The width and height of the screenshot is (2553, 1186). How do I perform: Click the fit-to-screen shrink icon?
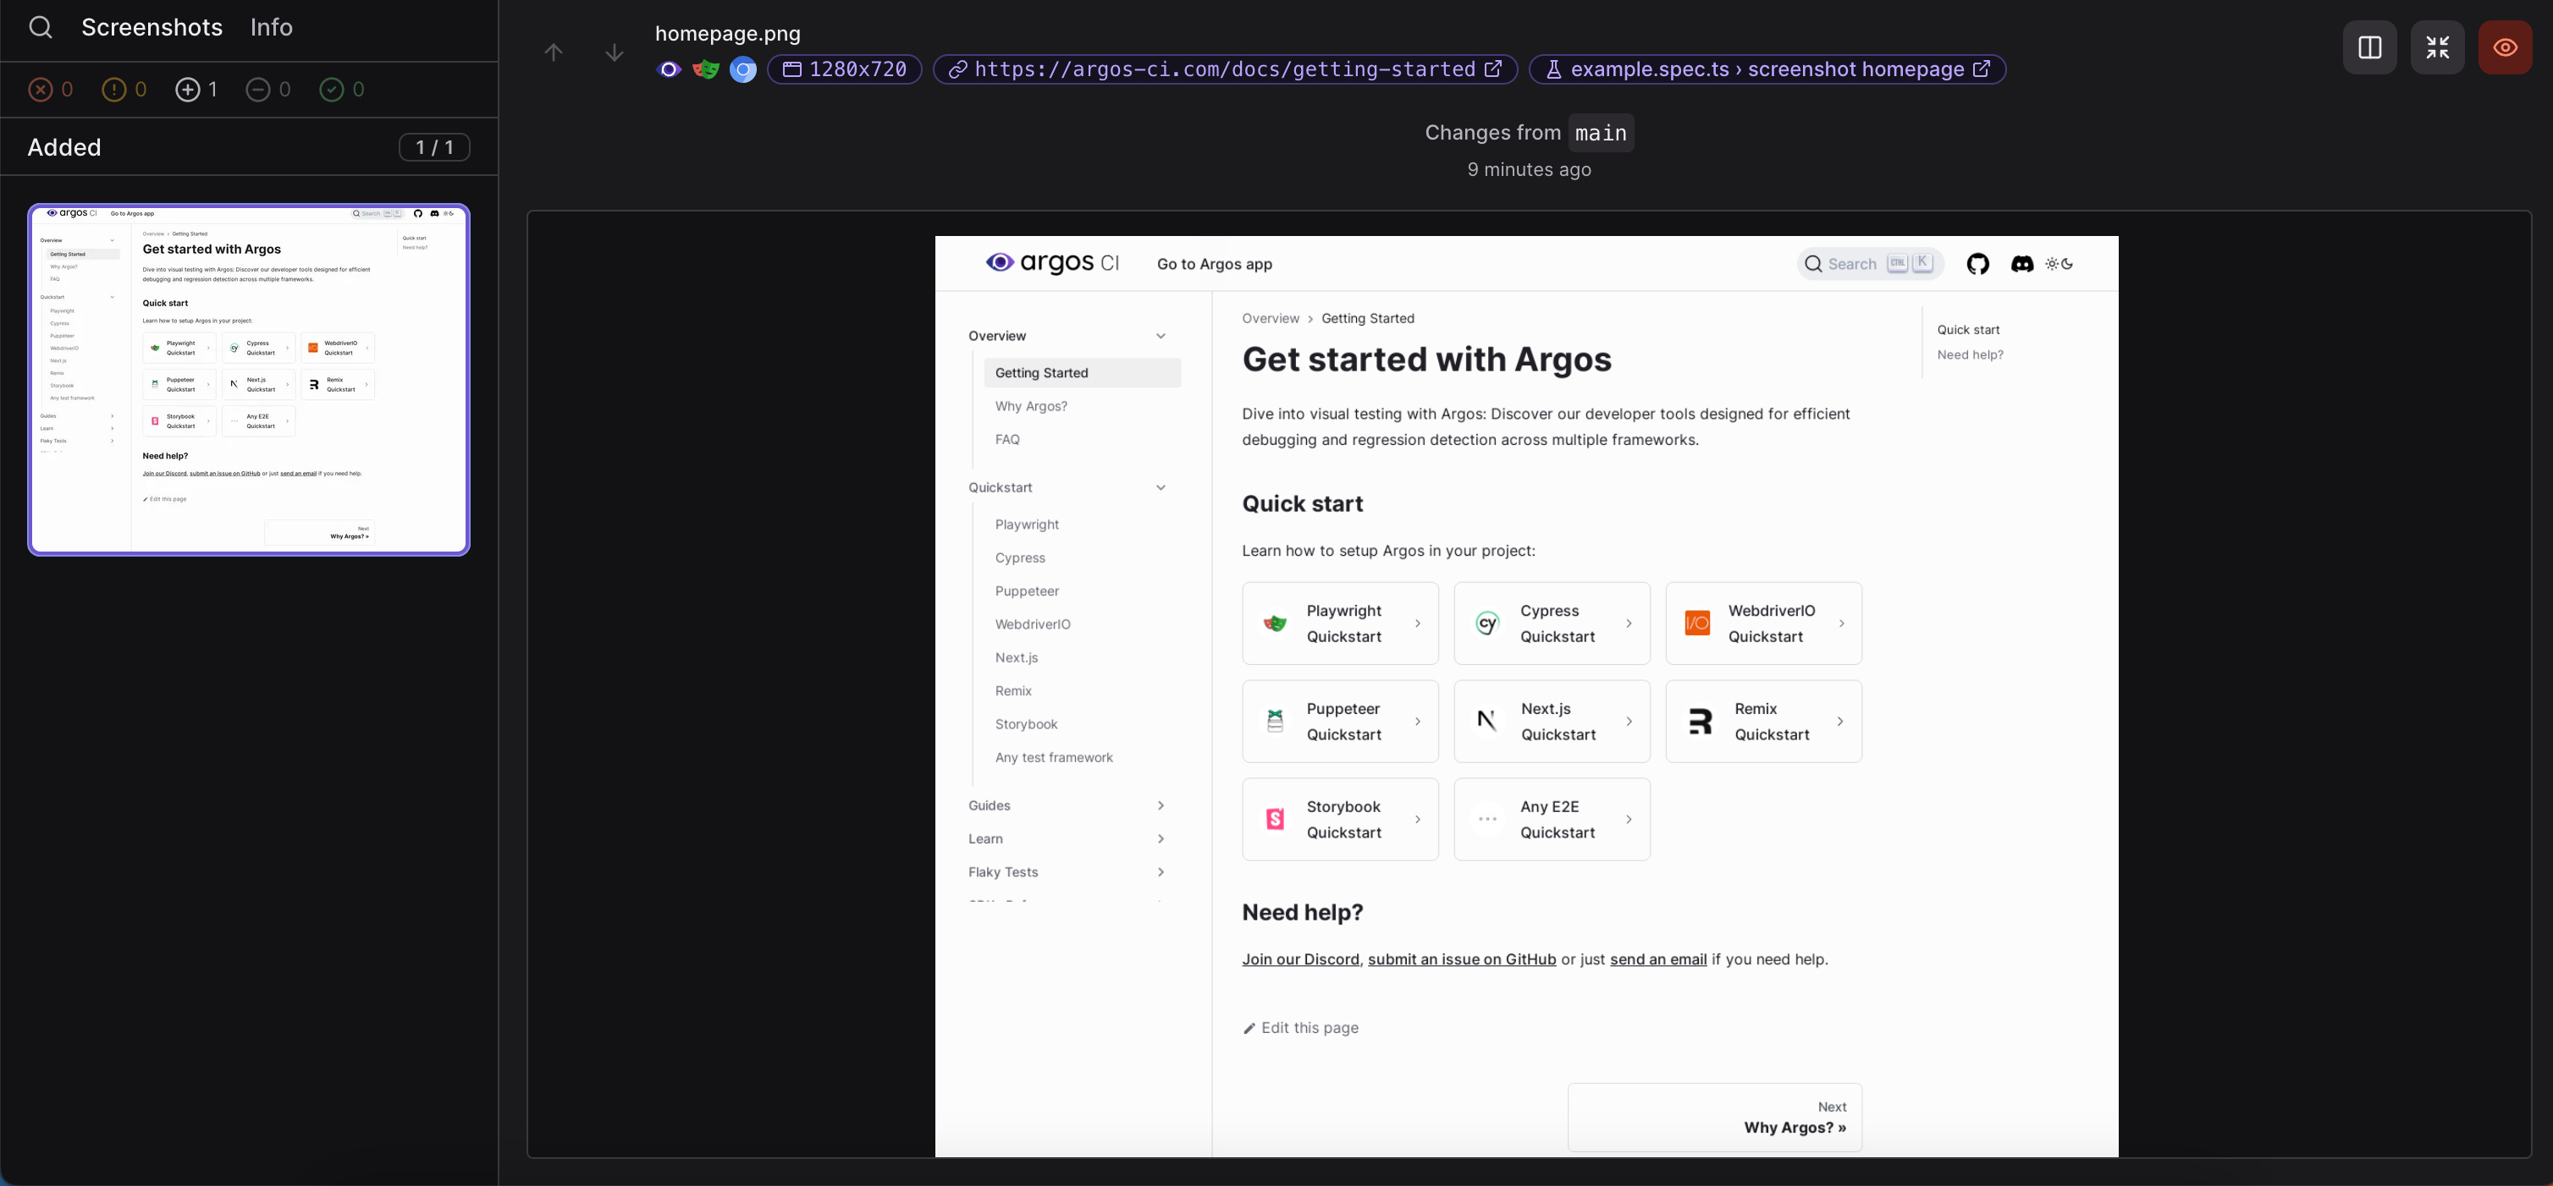point(2437,47)
